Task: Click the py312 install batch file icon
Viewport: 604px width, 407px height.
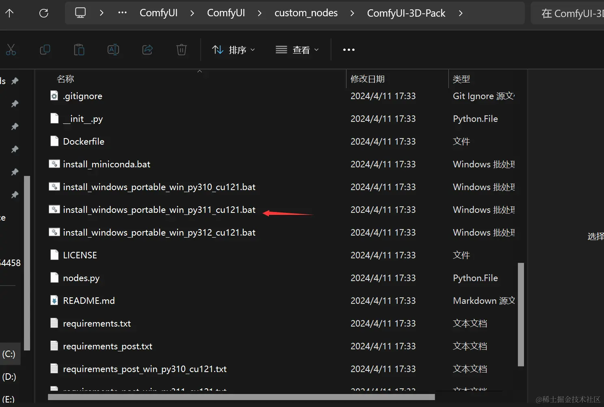Action: coord(54,232)
